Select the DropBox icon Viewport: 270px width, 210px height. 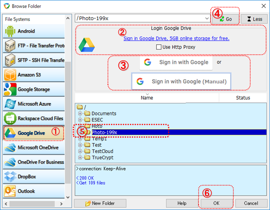coord(10,177)
